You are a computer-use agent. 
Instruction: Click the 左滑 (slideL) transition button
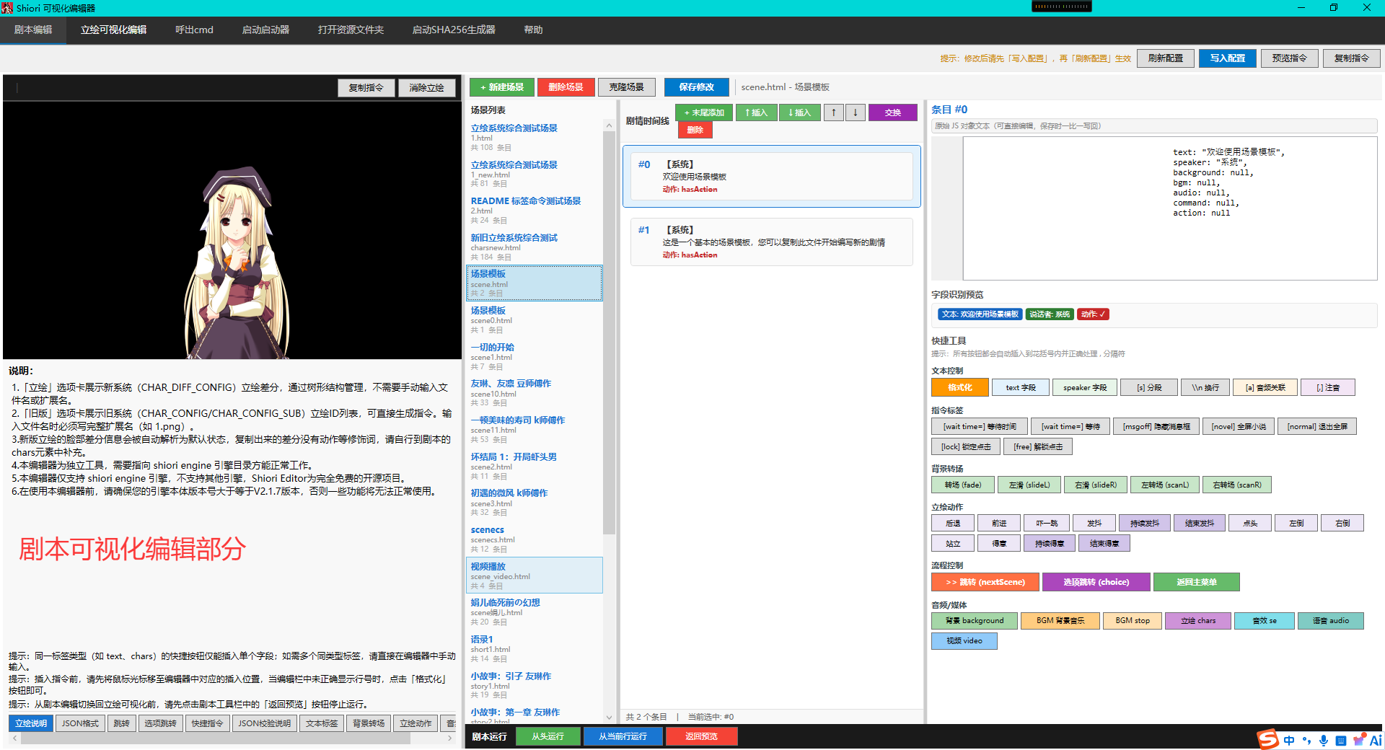(1029, 485)
